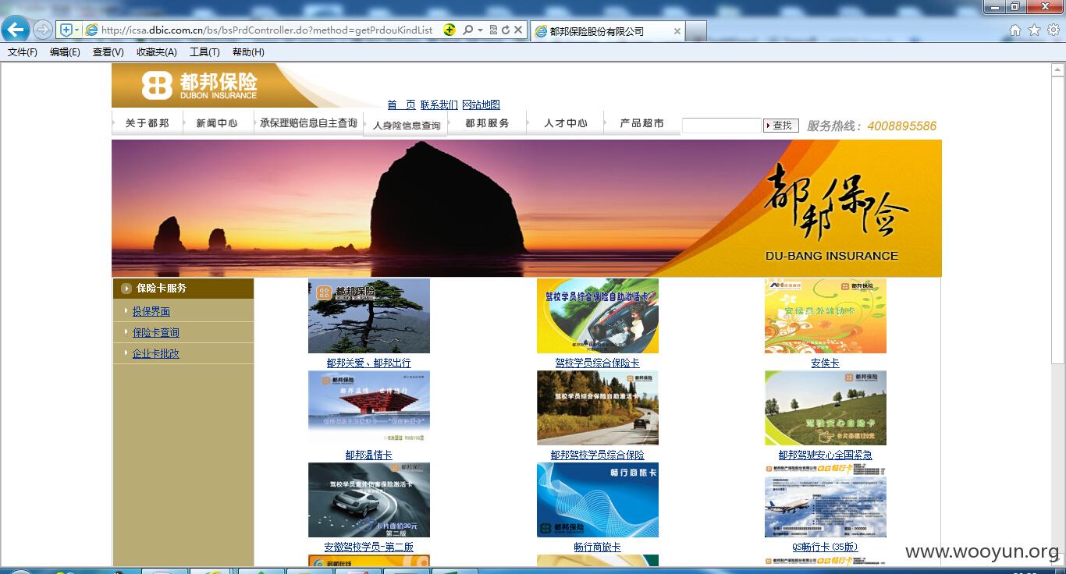
Task: Click the green plus icon in the address bar
Action: 449,30
